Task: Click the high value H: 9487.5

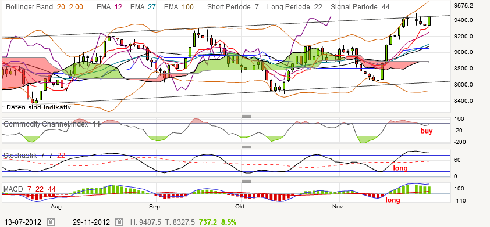Action: tap(145, 222)
